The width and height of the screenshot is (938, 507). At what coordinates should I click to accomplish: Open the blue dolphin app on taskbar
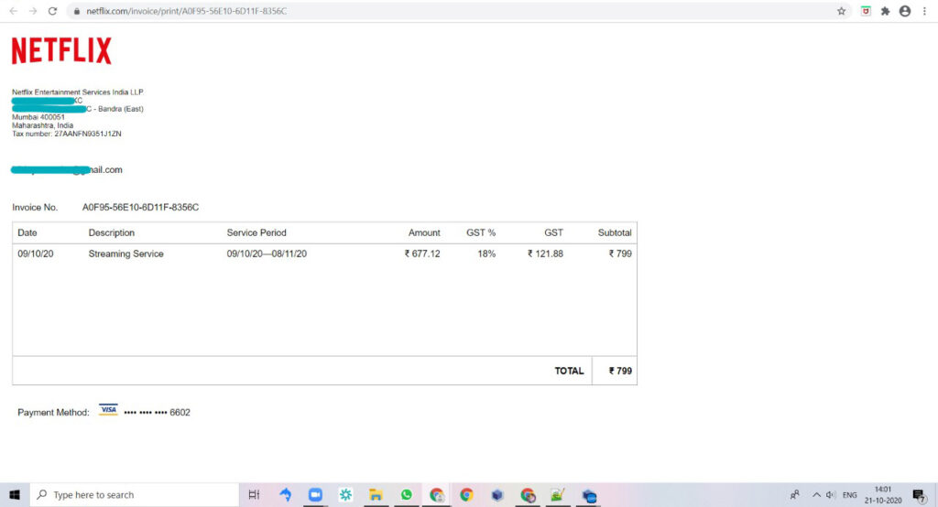286,495
